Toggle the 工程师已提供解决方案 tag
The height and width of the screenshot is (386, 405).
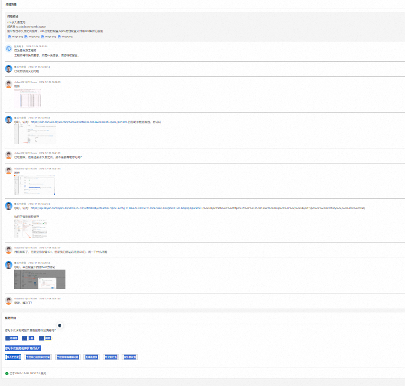(x=38, y=357)
